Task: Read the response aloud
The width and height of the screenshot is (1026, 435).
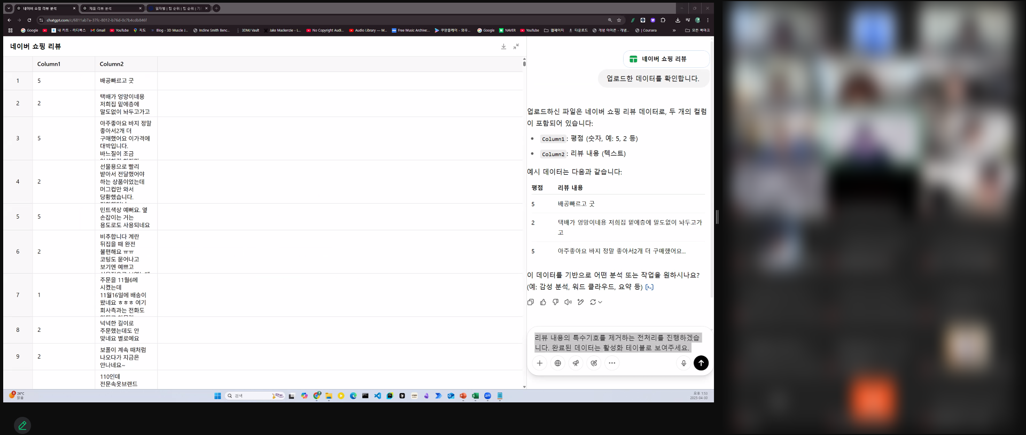Action: [x=568, y=302]
